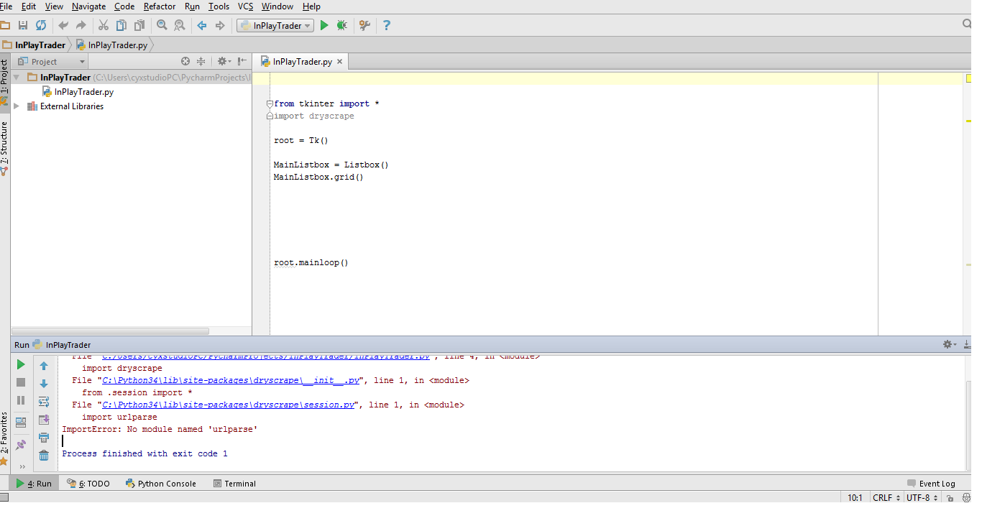
Task: Start debugging with the bug icon
Action: (x=341, y=25)
